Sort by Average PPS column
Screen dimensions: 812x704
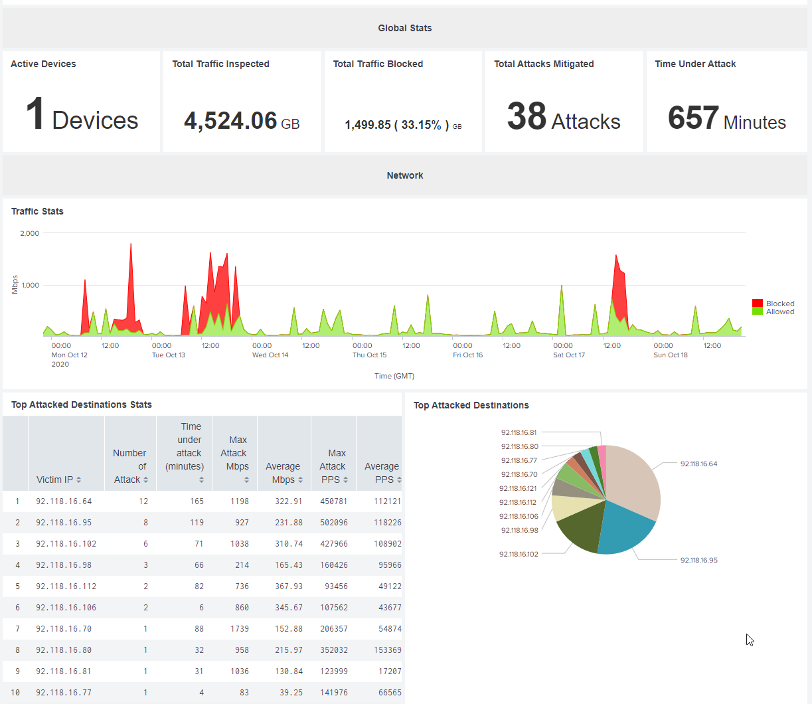point(382,473)
